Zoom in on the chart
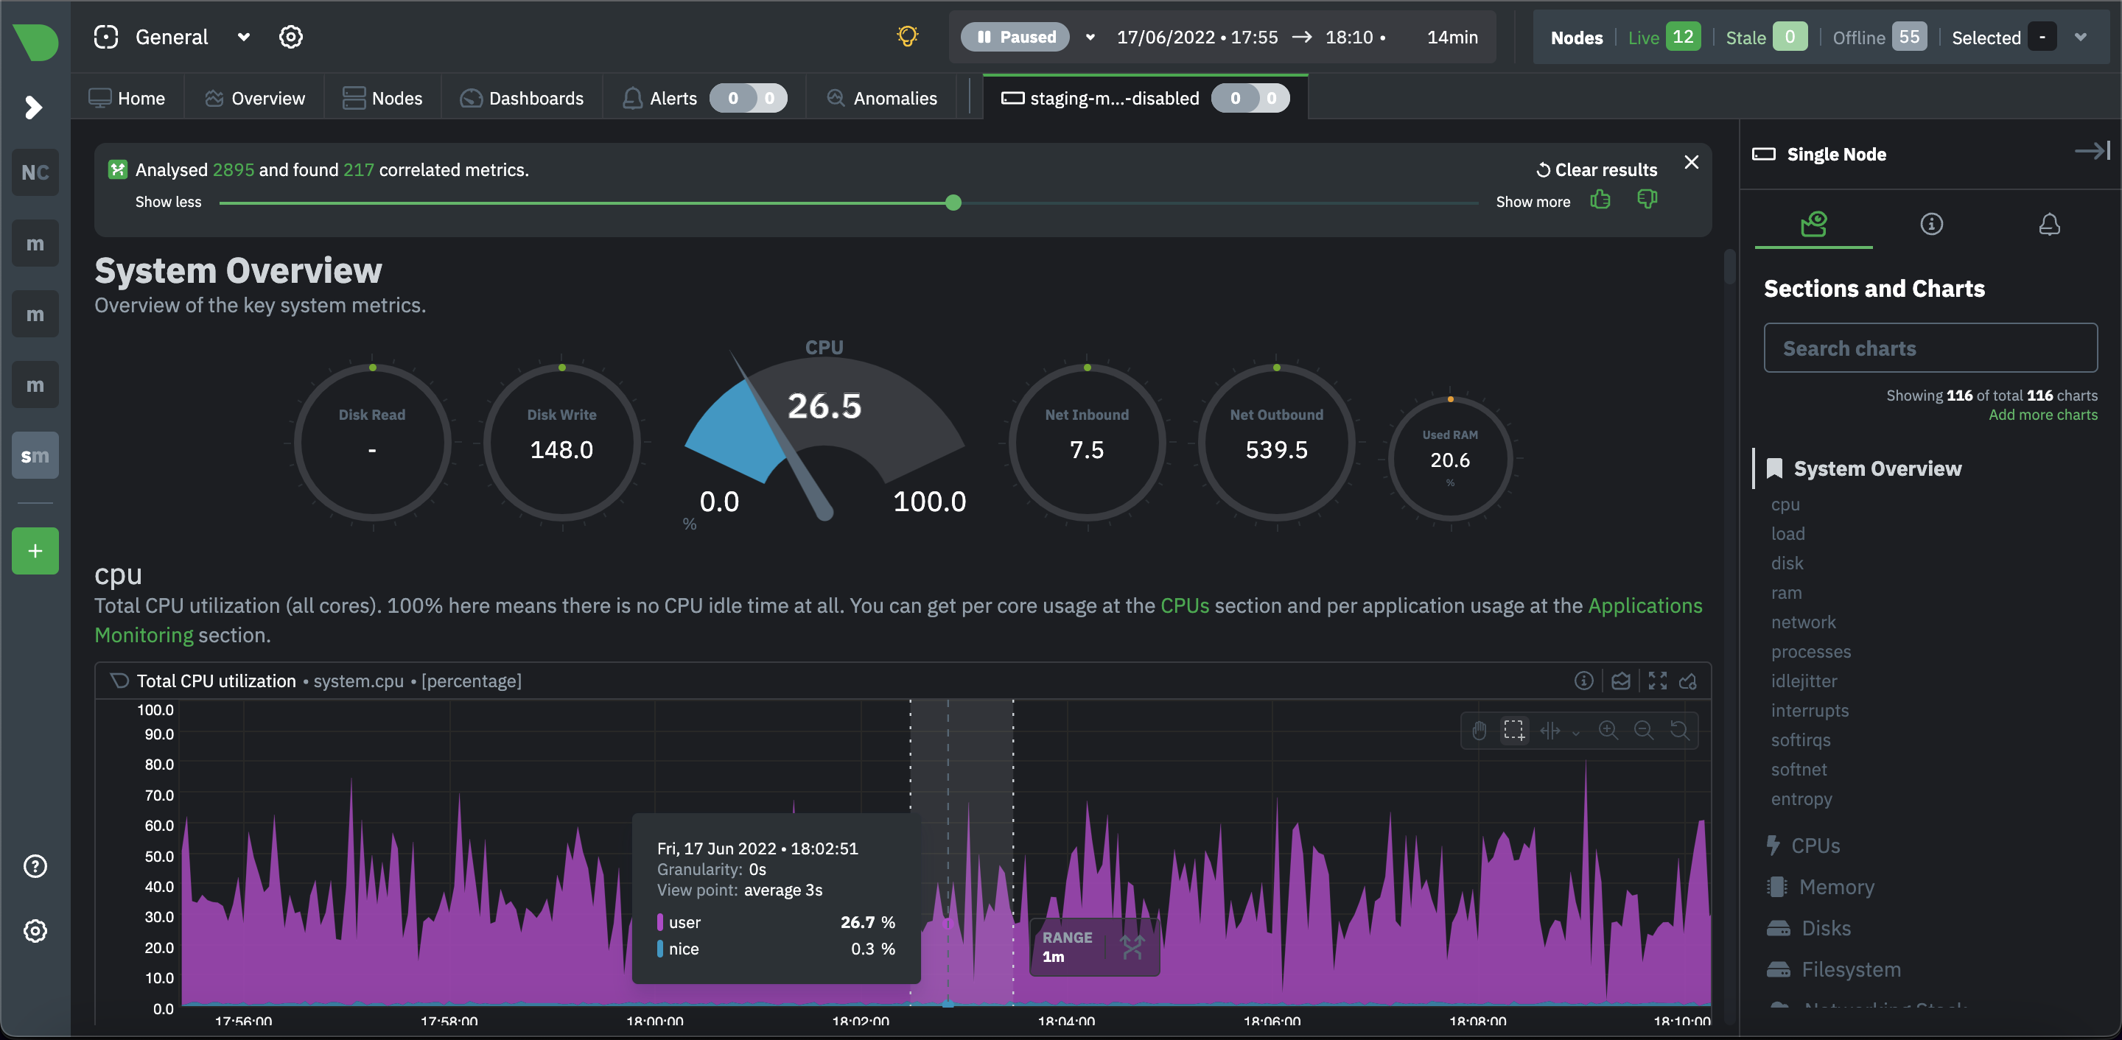 tap(1608, 731)
